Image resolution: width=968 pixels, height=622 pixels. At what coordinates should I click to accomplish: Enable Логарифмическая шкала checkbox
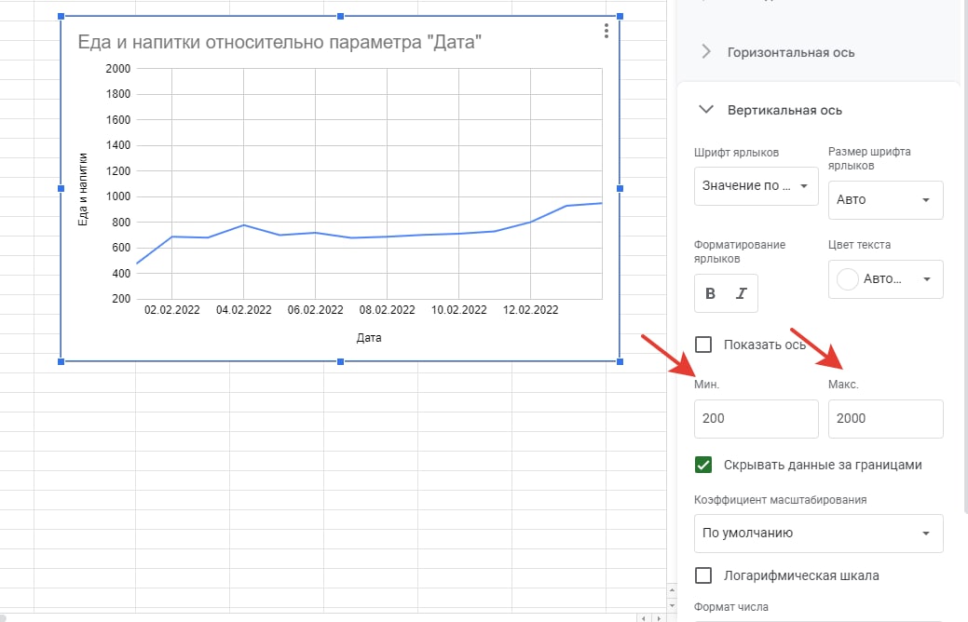pos(704,575)
